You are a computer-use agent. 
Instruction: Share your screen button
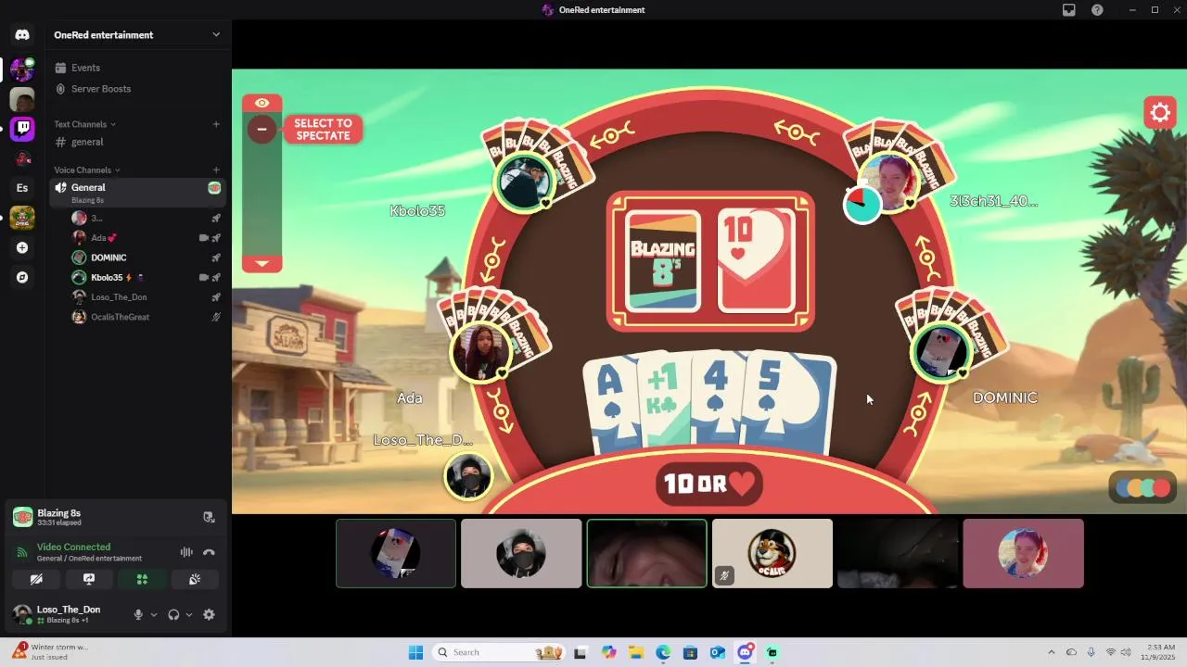[x=89, y=579]
